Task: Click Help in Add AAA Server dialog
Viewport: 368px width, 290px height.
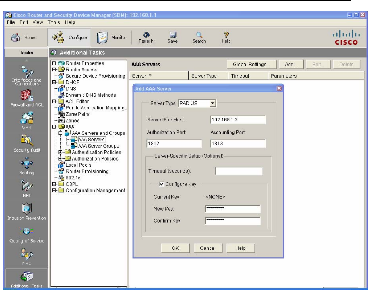Action: [x=241, y=248]
